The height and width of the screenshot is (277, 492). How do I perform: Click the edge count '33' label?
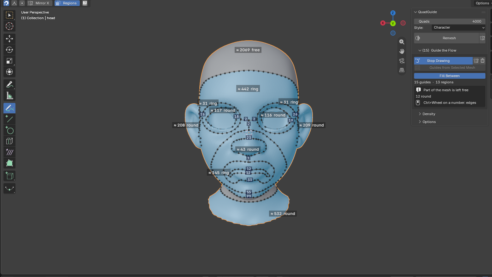(x=250, y=180)
